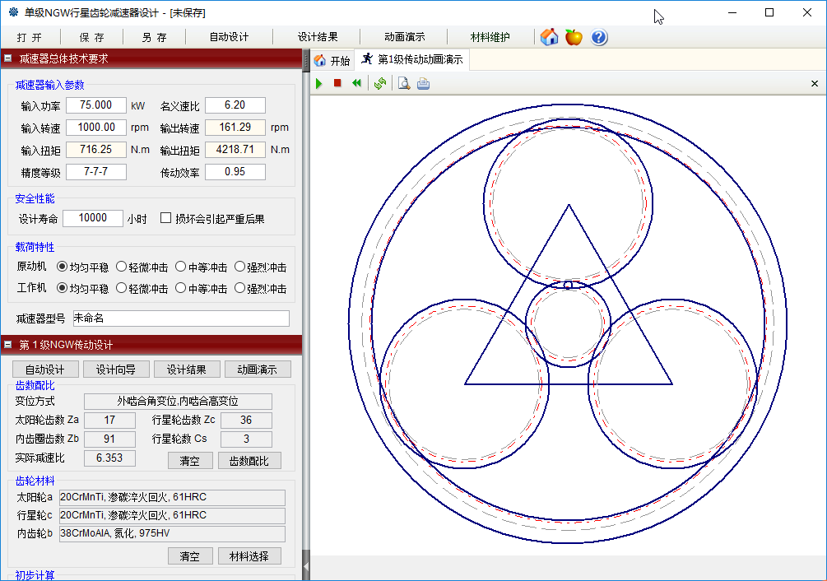Click the green play animation icon
The width and height of the screenshot is (827, 581).
[319, 83]
